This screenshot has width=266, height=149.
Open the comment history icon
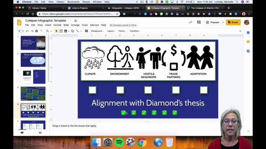199,22
